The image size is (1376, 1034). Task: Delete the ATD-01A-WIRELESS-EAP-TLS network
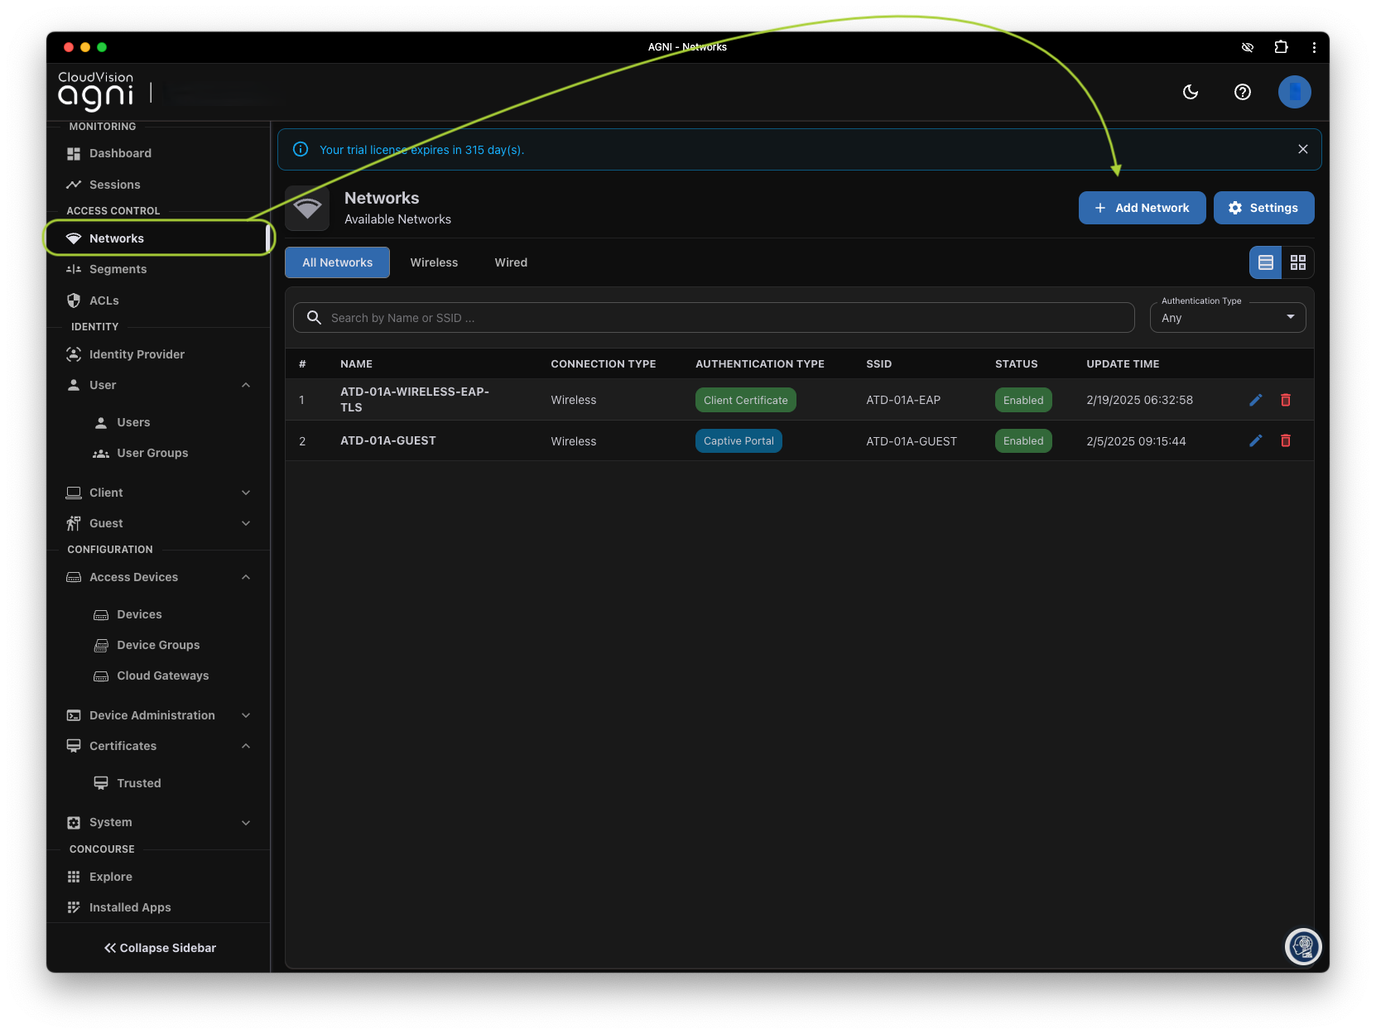pos(1285,400)
